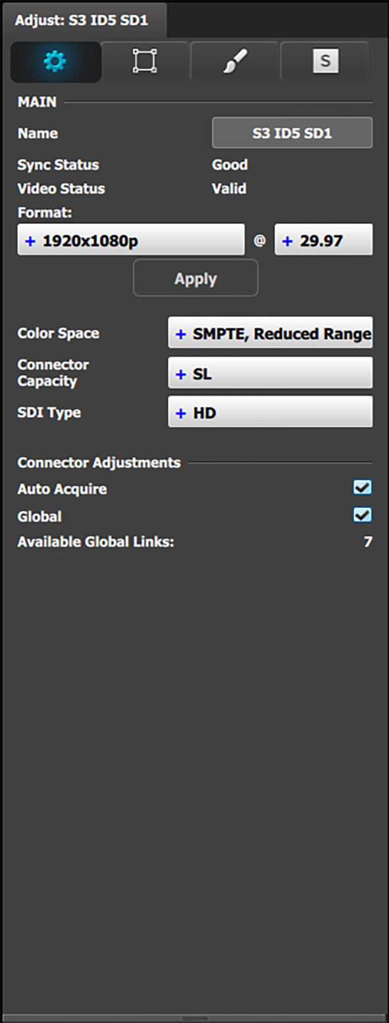Screen dimensions: 389x1023
Task: Select the gear settings tab icon
Action: (56, 62)
